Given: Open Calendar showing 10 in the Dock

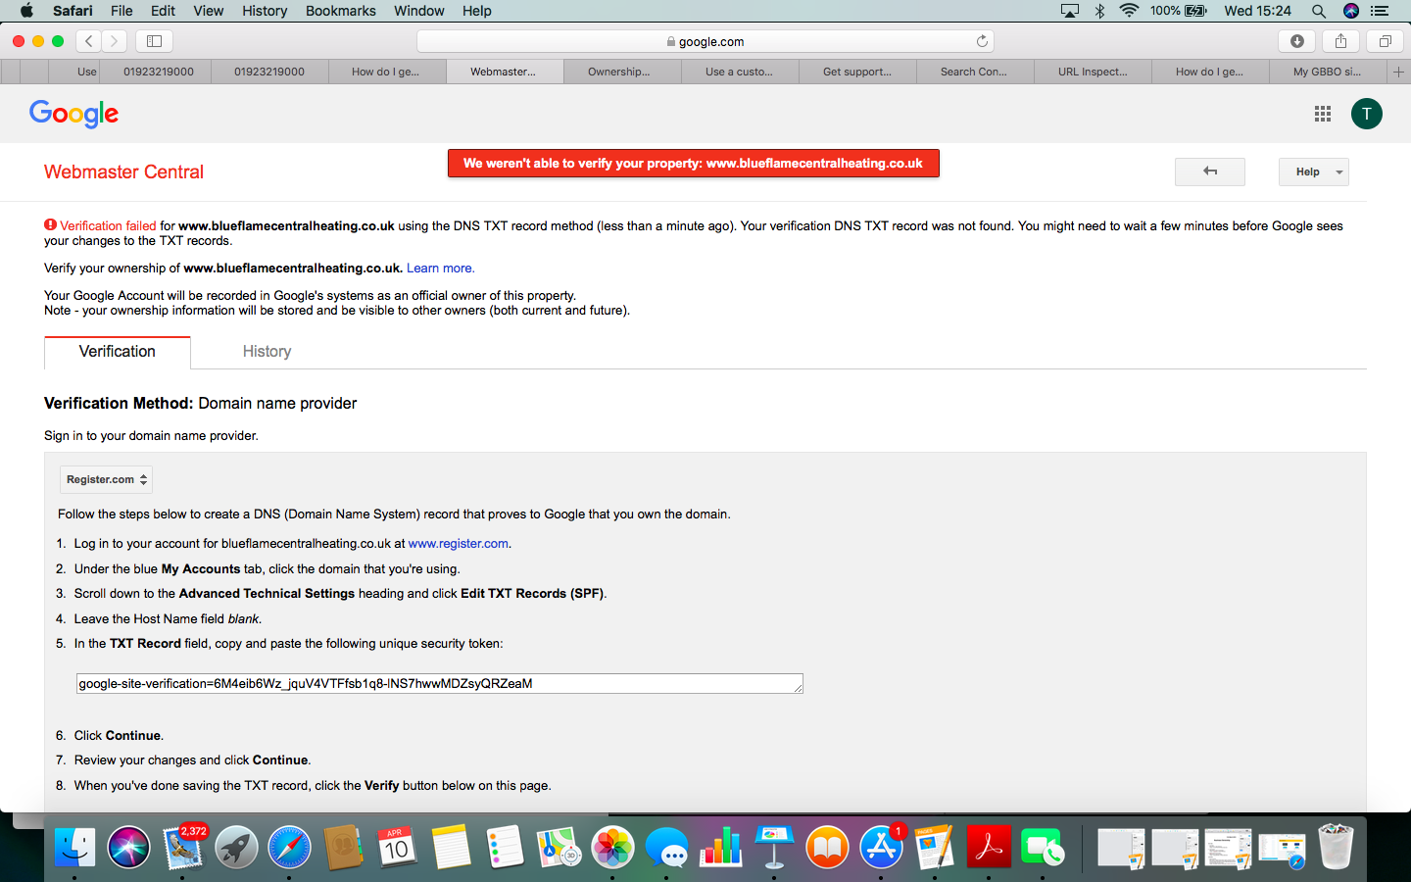Looking at the screenshot, I should [397, 847].
